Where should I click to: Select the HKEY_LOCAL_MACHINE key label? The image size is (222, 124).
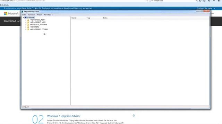pos(39,24)
